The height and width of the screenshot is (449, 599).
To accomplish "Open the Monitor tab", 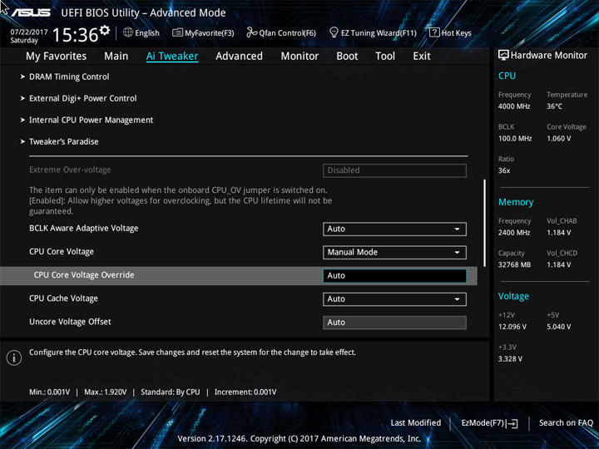I will tap(299, 57).
